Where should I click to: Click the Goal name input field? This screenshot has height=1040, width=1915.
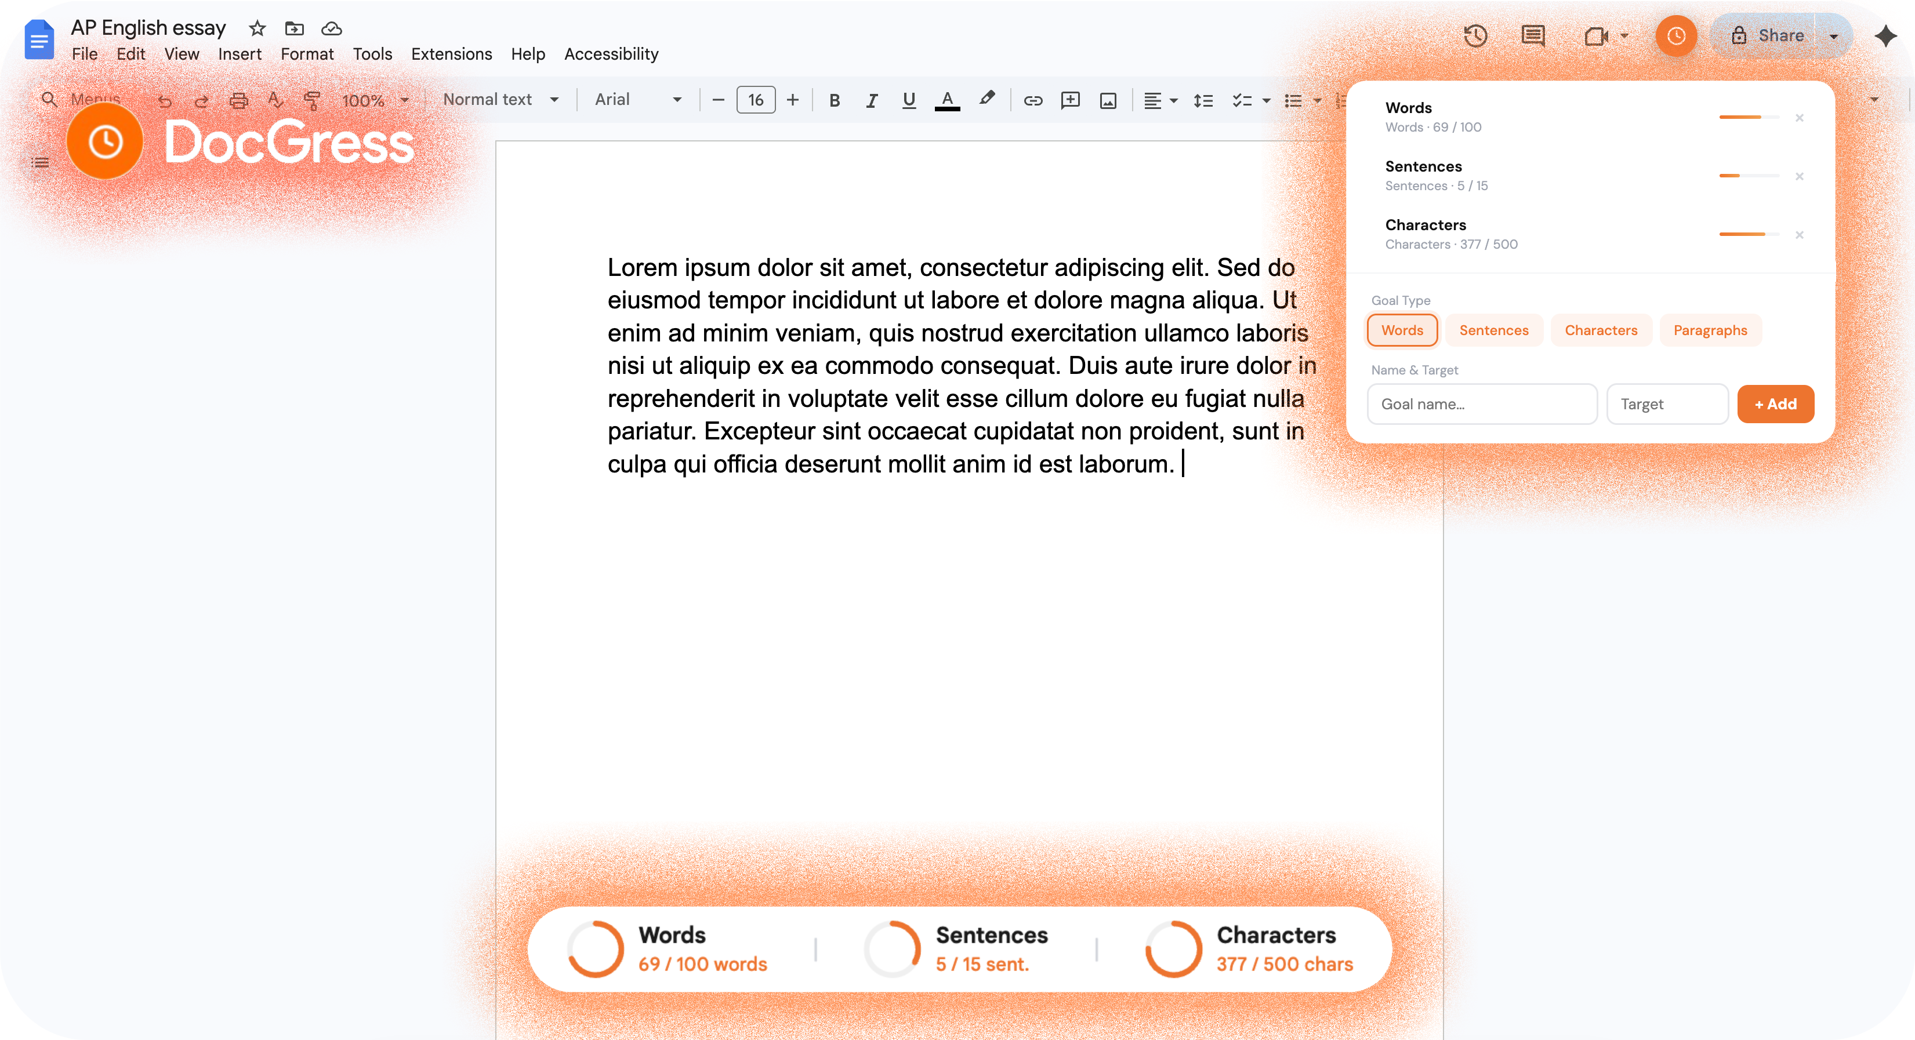click(1482, 403)
